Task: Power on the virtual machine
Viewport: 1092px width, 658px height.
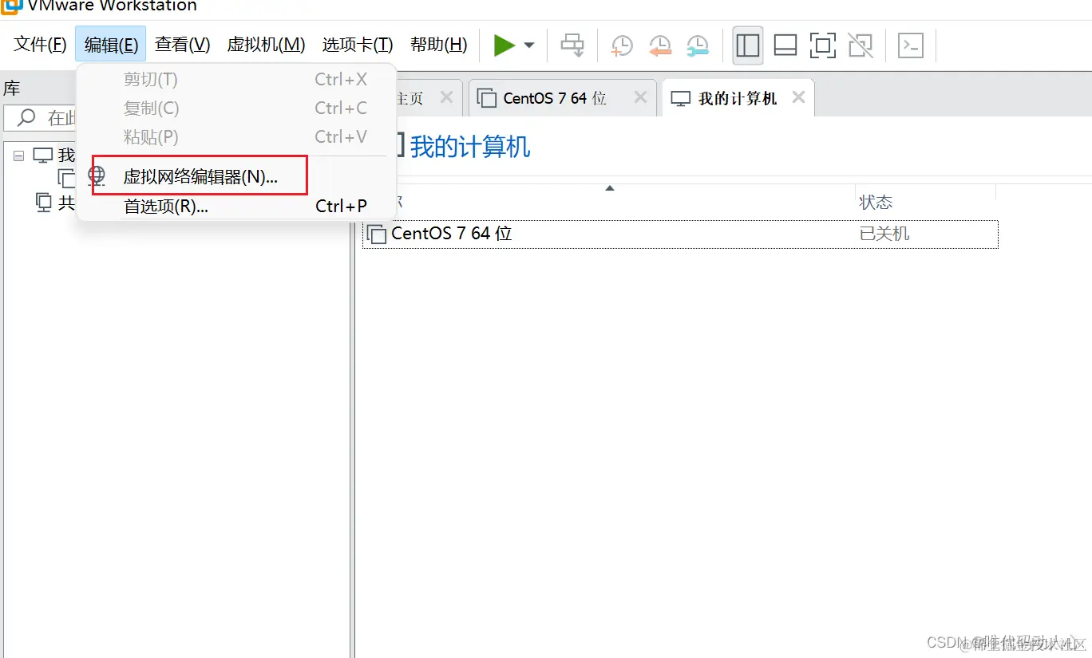Action: click(x=506, y=45)
